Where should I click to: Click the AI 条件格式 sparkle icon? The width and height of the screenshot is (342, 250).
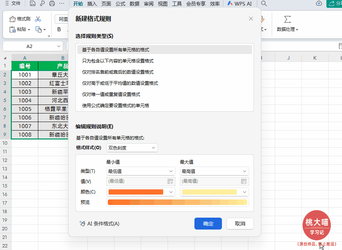pyautogui.click(x=82, y=223)
